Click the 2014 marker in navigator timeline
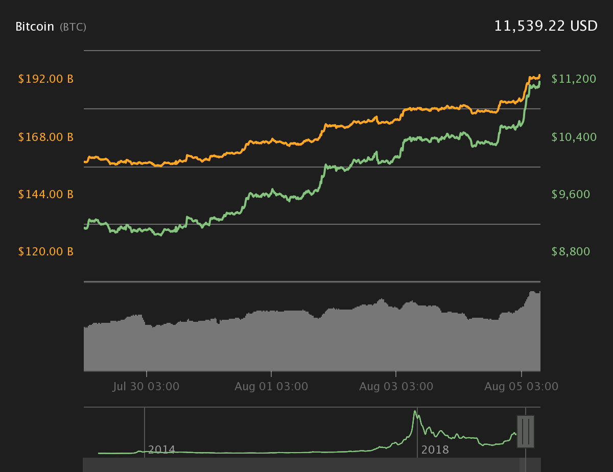 pos(161,450)
